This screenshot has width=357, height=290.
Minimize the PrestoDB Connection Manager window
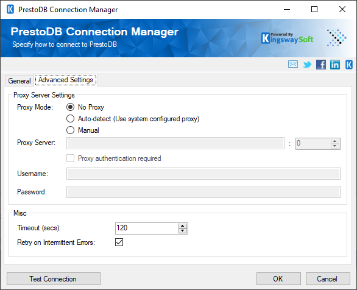(x=287, y=10)
